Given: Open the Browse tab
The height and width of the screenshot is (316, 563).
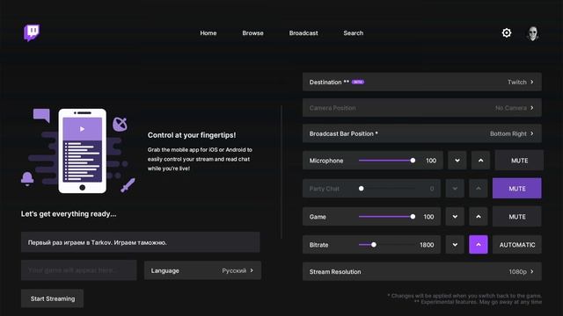Looking at the screenshot, I should click(252, 33).
